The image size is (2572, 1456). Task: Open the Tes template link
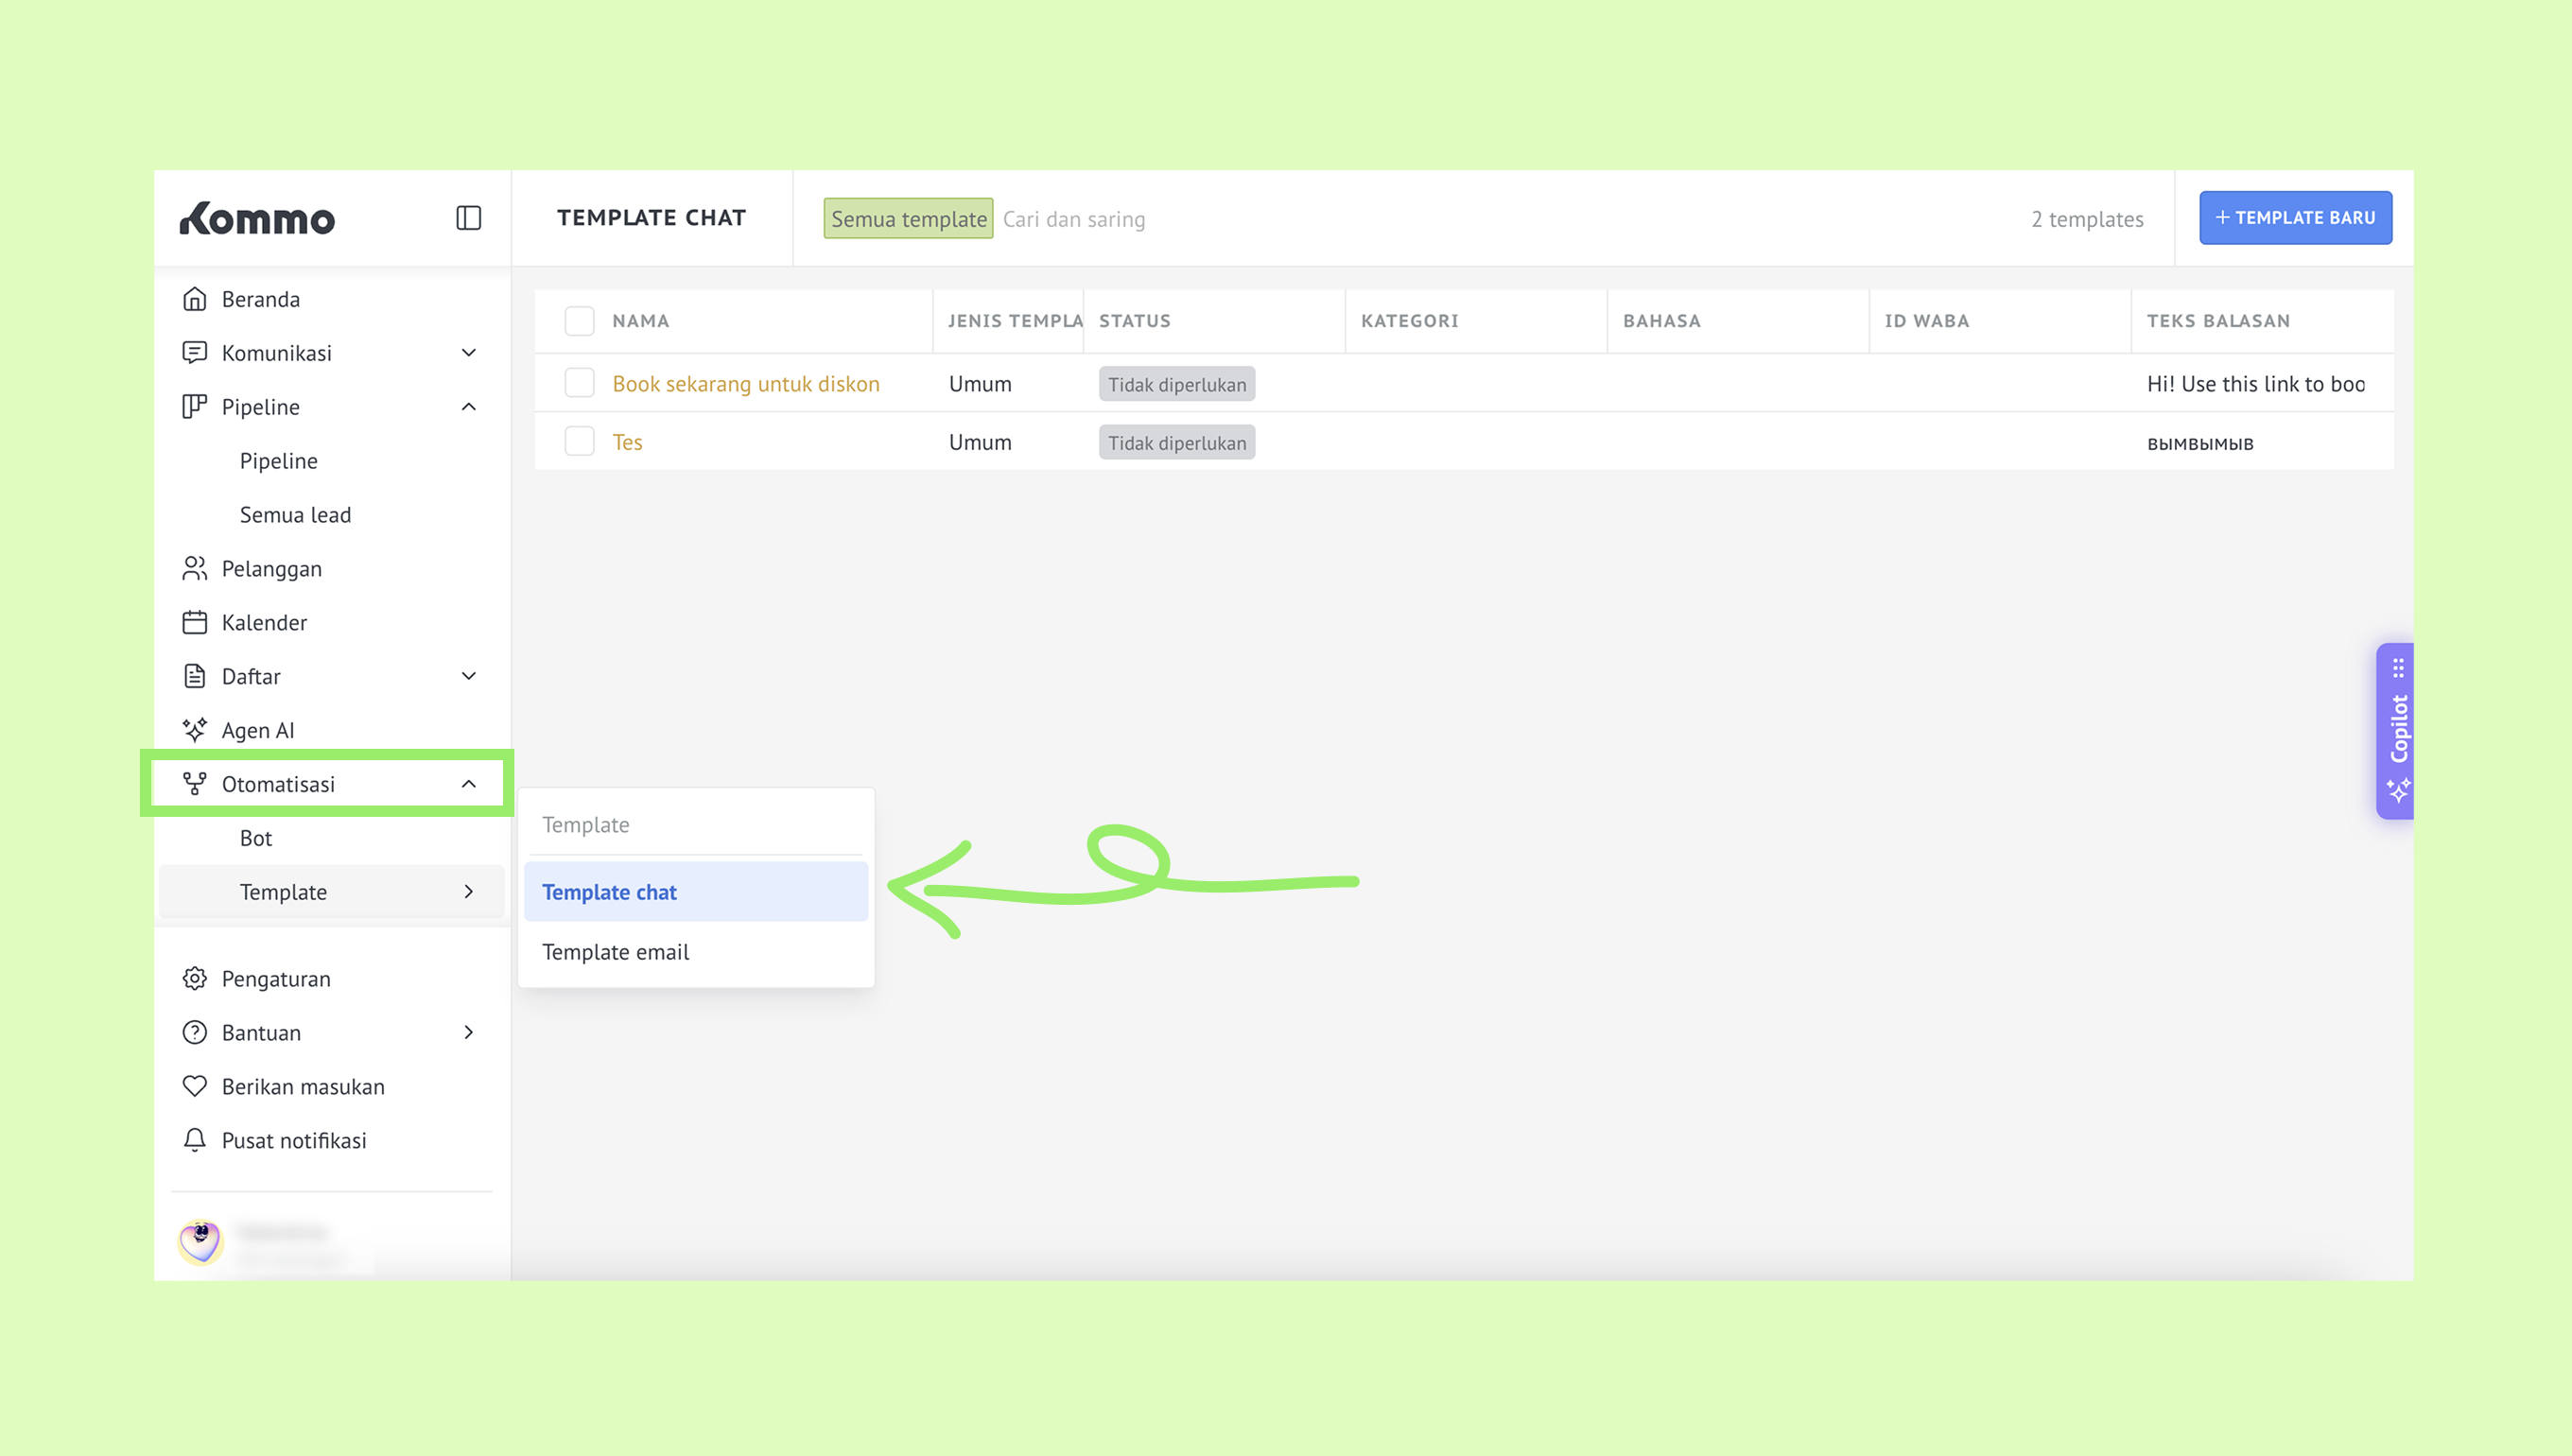(x=627, y=443)
